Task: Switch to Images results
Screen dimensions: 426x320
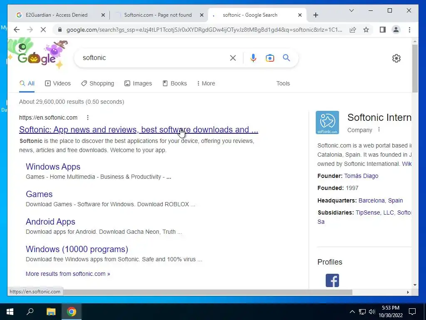Action: click(x=138, y=83)
